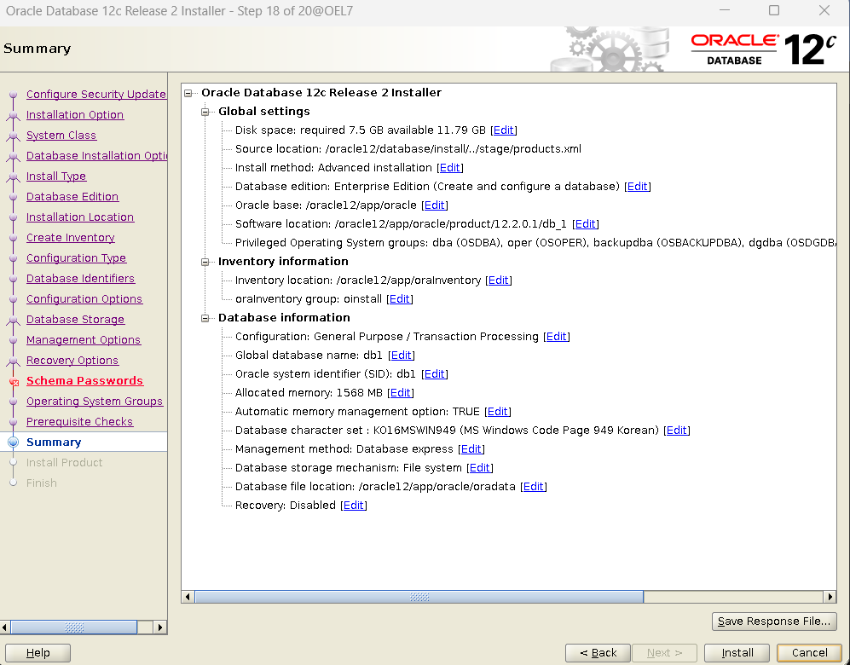
Task: Maximize the installer window
Action: tap(774, 10)
